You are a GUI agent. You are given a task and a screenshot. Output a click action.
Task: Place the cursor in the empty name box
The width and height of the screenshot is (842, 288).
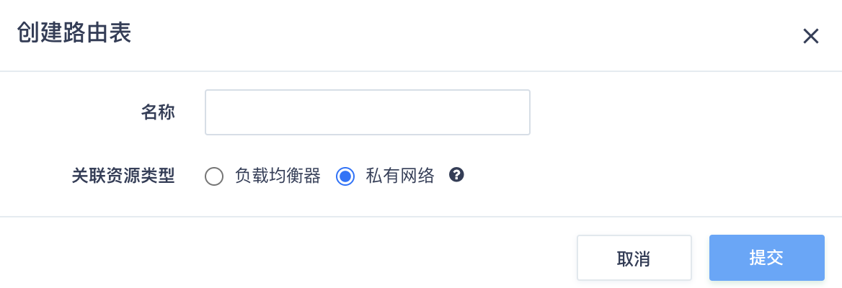pyautogui.click(x=368, y=112)
